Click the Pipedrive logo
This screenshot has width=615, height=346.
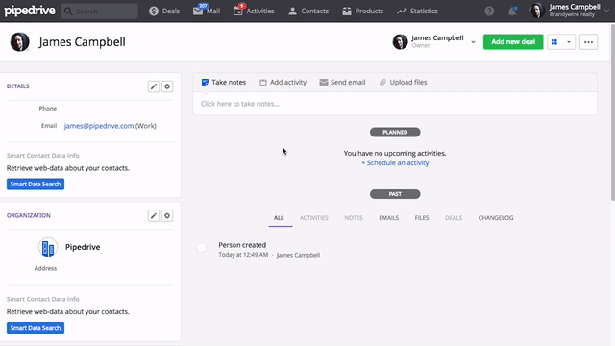[30, 11]
